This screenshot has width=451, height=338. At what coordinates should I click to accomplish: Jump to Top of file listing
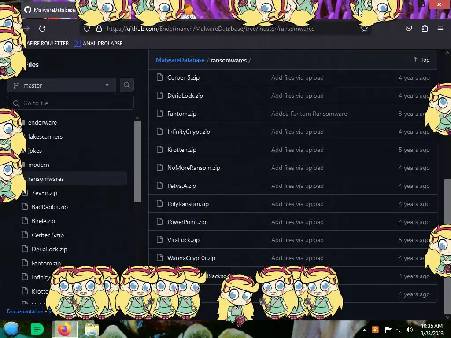[x=421, y=59]
